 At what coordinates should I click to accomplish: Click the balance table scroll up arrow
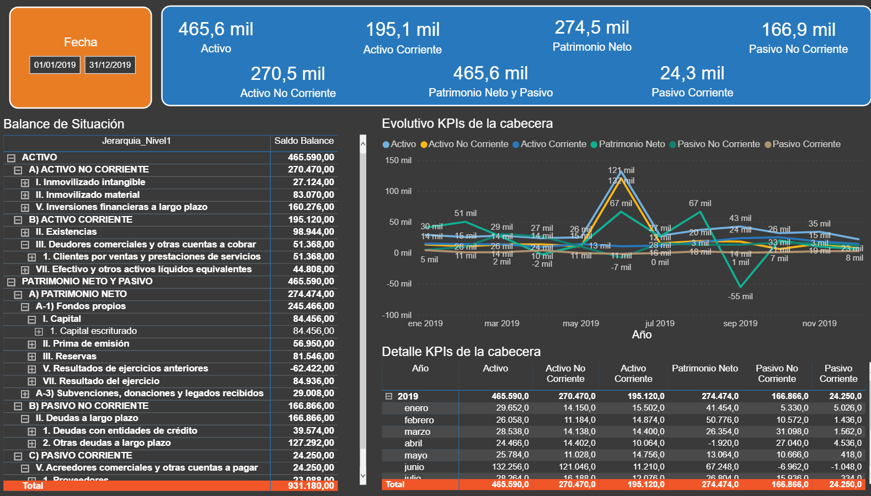pyautogui.click(x=363, y=144)
